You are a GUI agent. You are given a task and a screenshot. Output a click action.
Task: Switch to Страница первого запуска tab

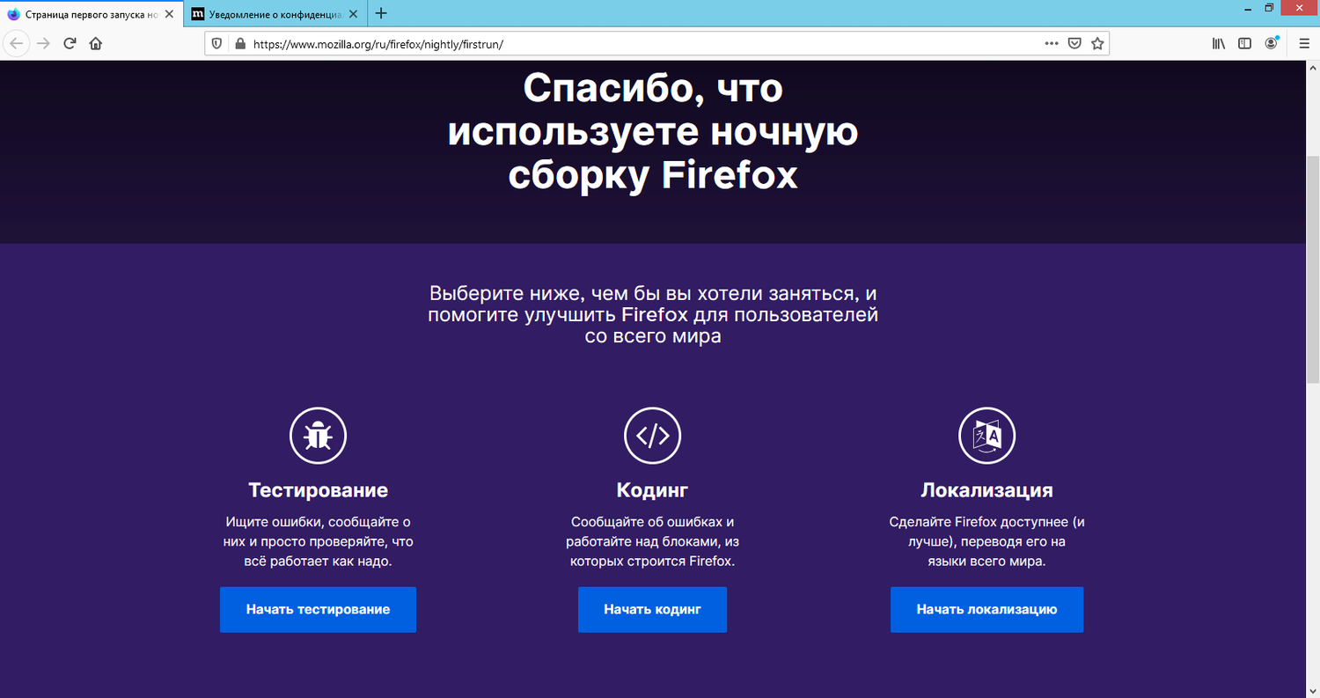[x=92, y=14]
